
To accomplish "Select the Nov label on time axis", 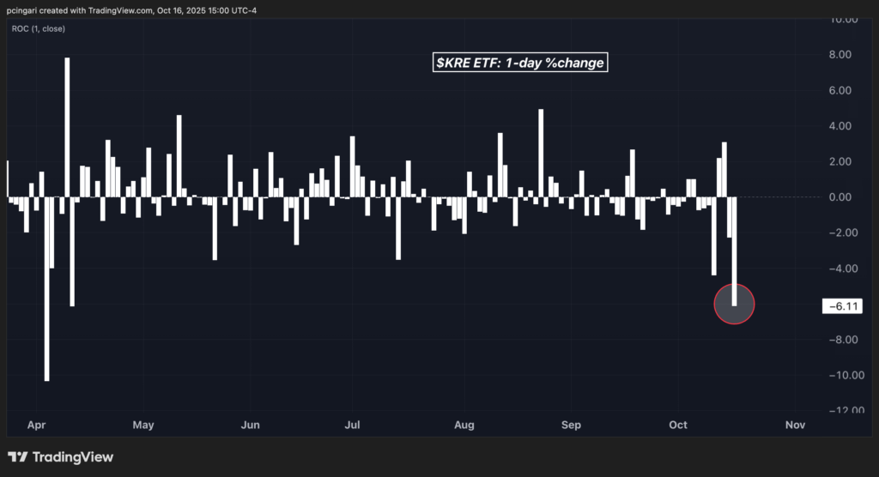I will pos(795,425).
